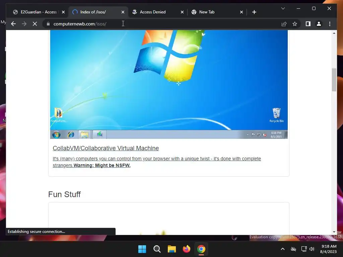Screen dimensions: 343x257
Task: Click the cloud sync tray icon
Action: coord(293,249)
